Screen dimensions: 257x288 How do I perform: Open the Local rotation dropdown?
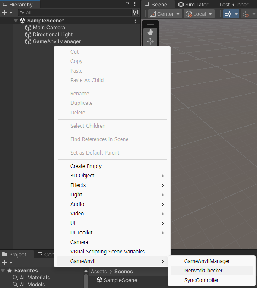[199, 14]
